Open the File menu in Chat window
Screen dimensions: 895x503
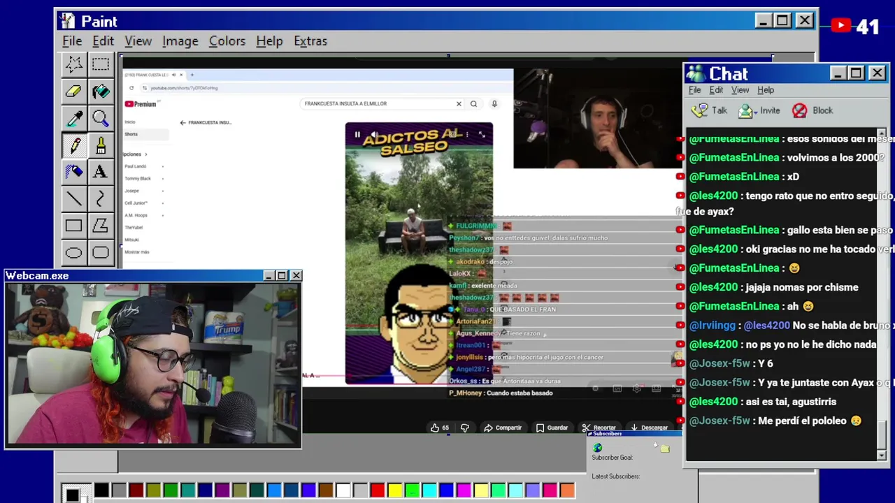(x=695, y=90)
